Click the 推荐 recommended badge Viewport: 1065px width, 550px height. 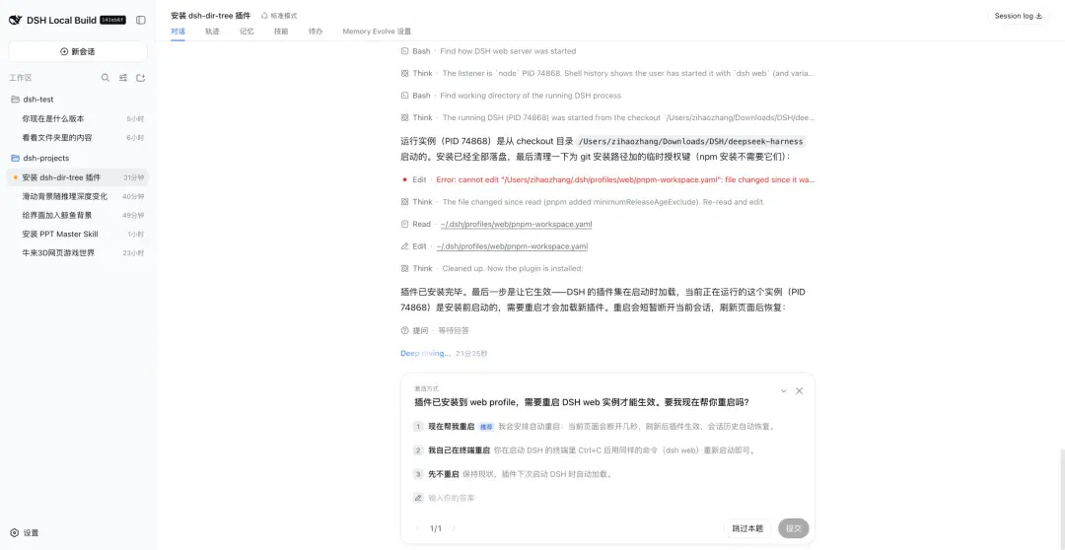[486, 427]
